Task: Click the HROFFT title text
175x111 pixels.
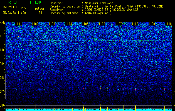Action: [18, 2]
